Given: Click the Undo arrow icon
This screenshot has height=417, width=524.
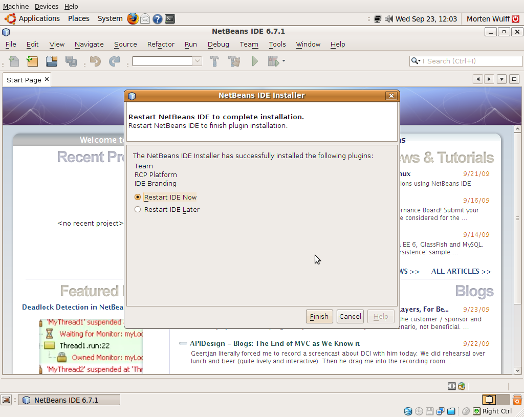Looking at the screenshot, I should (95, 61).
